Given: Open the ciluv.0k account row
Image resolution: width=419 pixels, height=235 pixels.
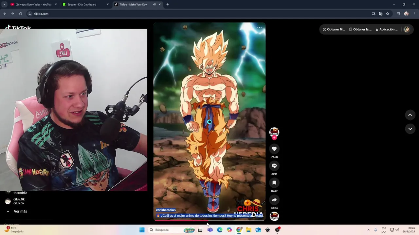Looking at the screenshot, I should click(x=15, y=201).
